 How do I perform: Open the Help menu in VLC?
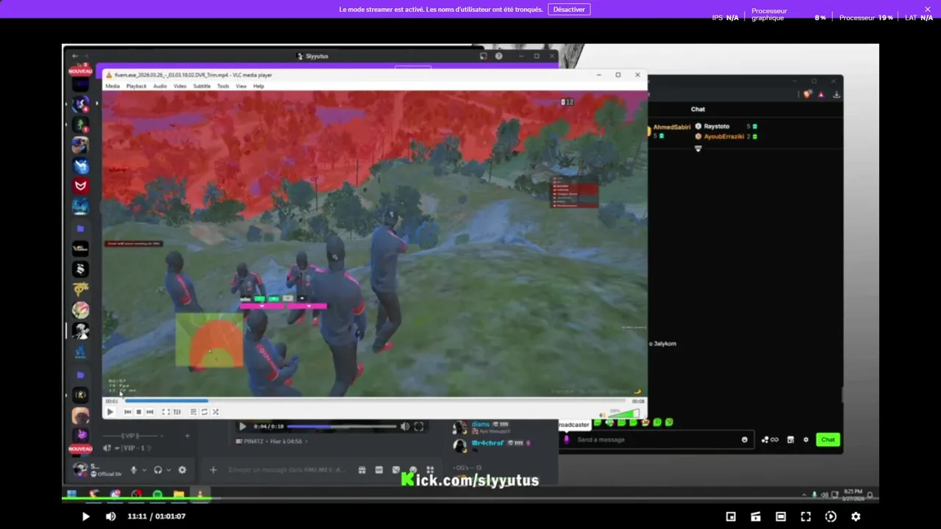(259, 86)
